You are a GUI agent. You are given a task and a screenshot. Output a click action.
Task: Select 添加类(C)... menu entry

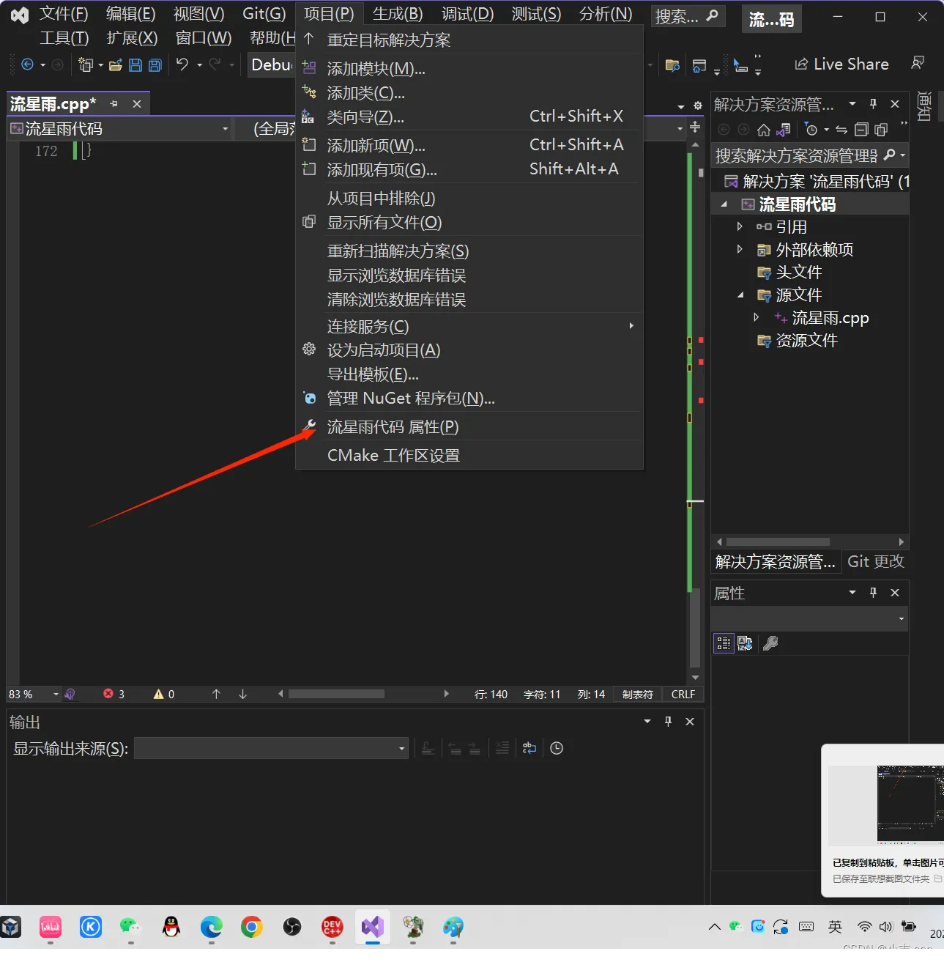coord(469,92)
